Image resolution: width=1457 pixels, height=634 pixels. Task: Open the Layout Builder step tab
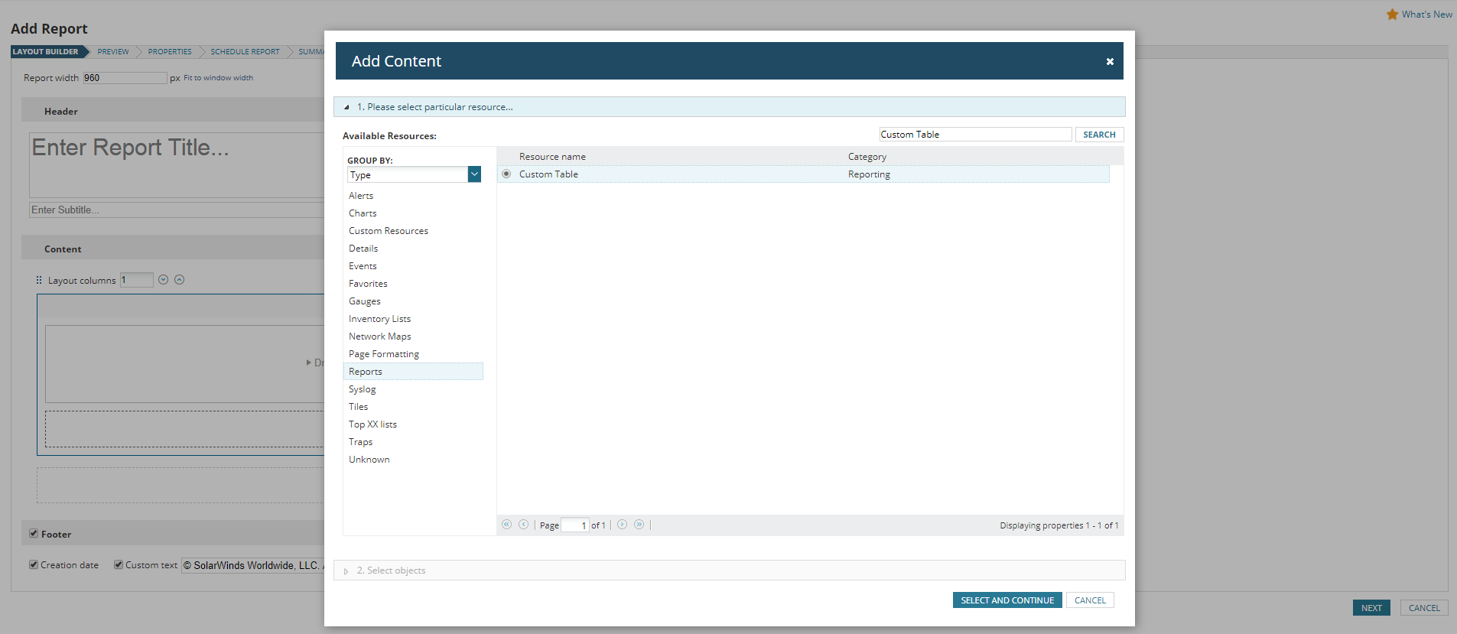[46, 51]
